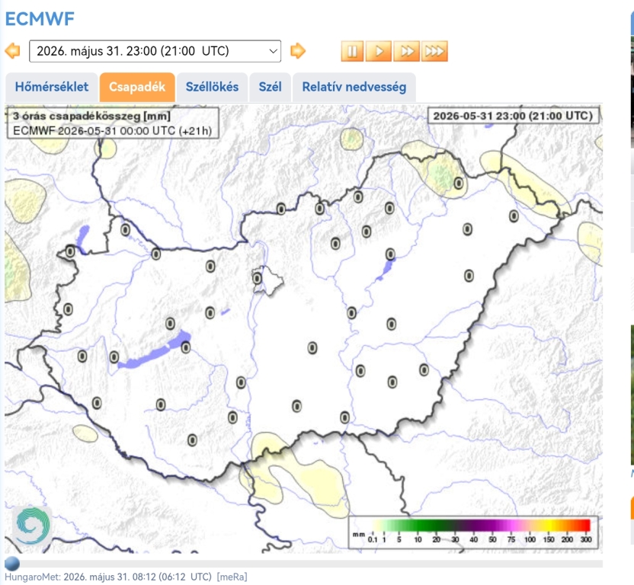Pause the forecast animation
This screenshot has width=634, height=585.
[352, 51]
